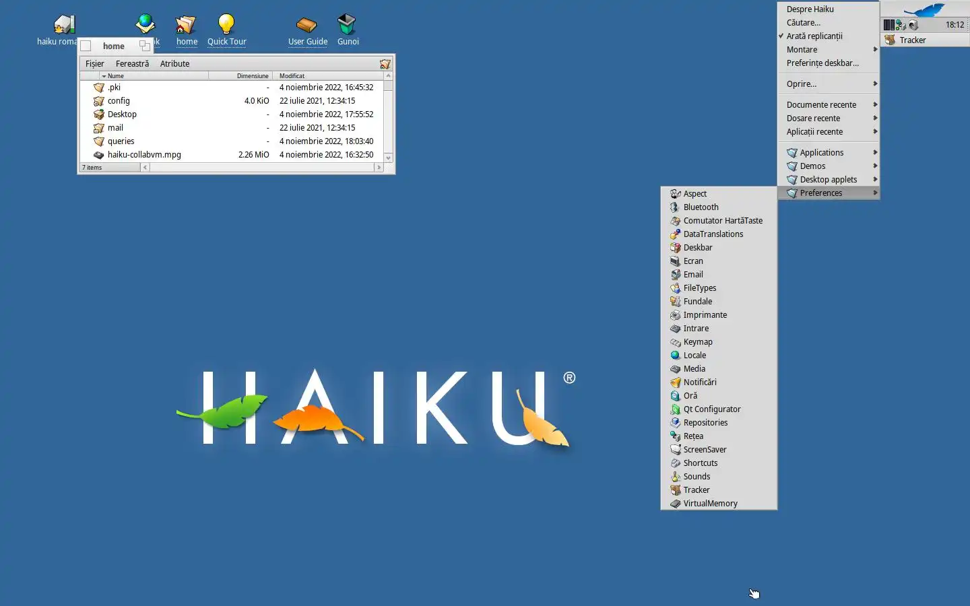Open Imprimante printers preferences
Viewport: 970px width, 606px height.
click(719, 315)
